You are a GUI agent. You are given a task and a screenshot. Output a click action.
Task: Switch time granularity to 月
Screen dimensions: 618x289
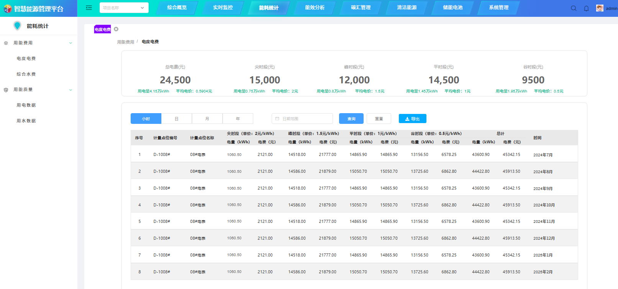[x=207, y=119]
